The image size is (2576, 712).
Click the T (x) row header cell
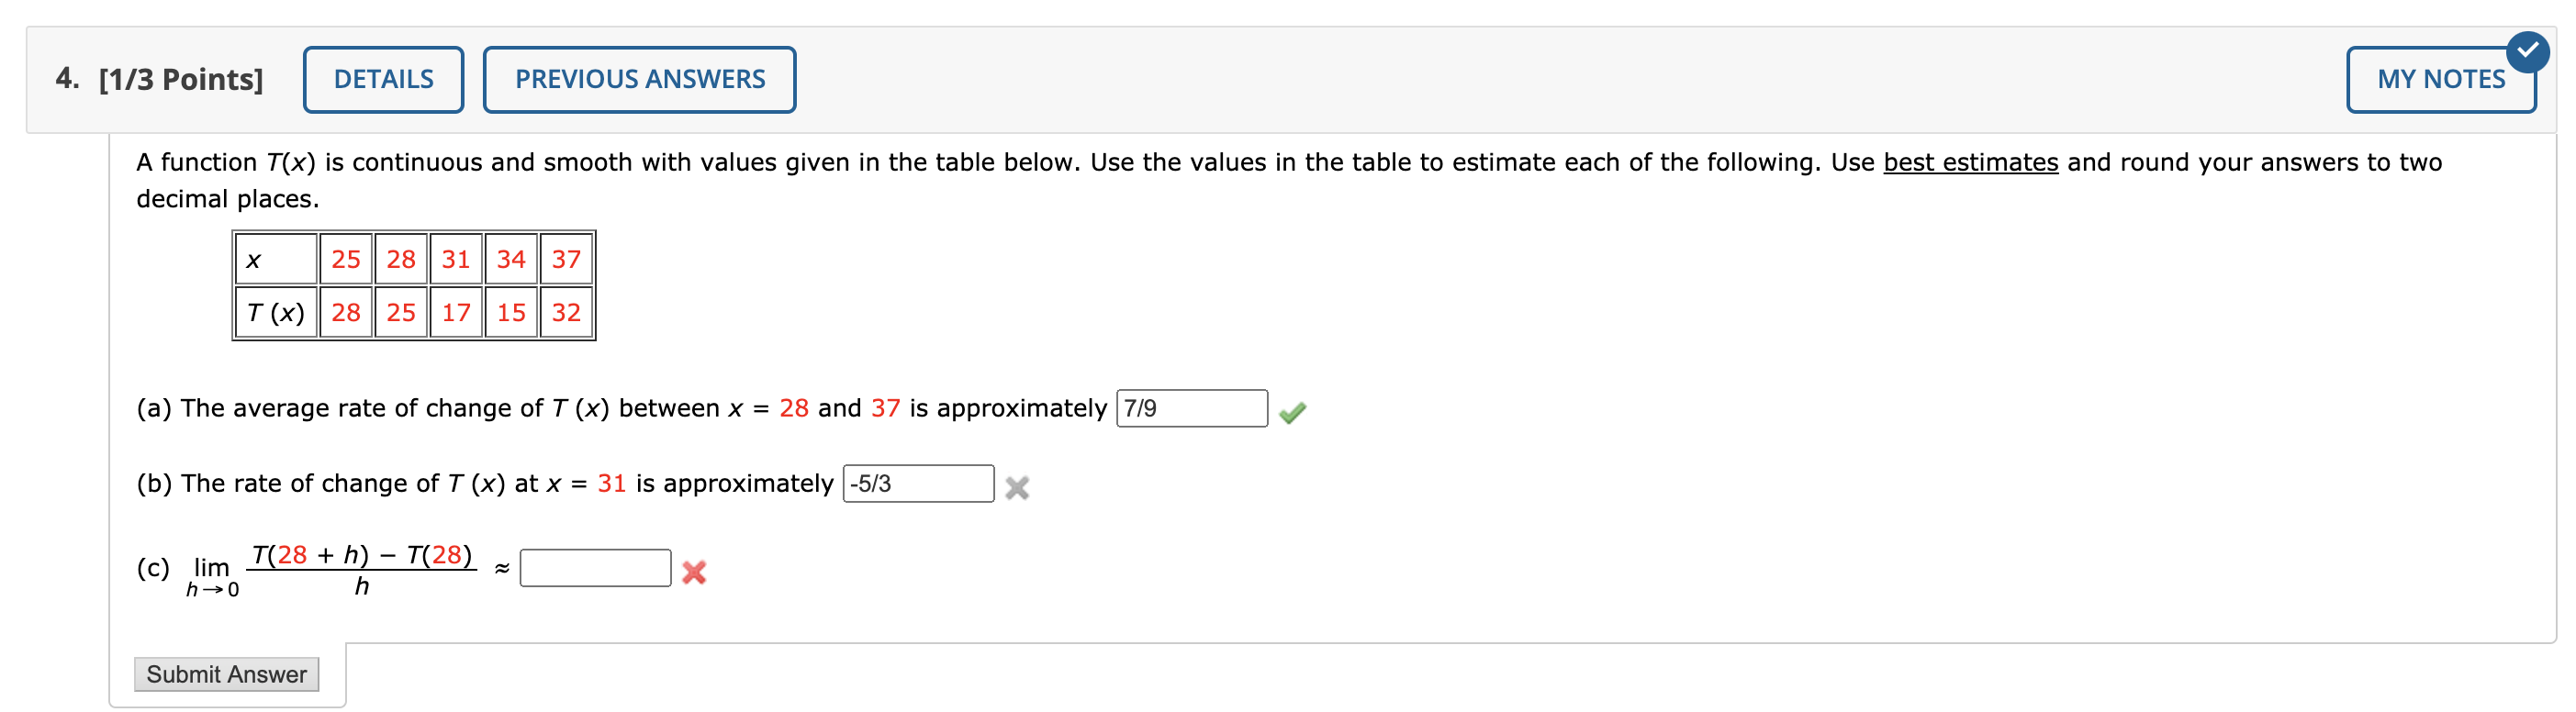[276, 313]
